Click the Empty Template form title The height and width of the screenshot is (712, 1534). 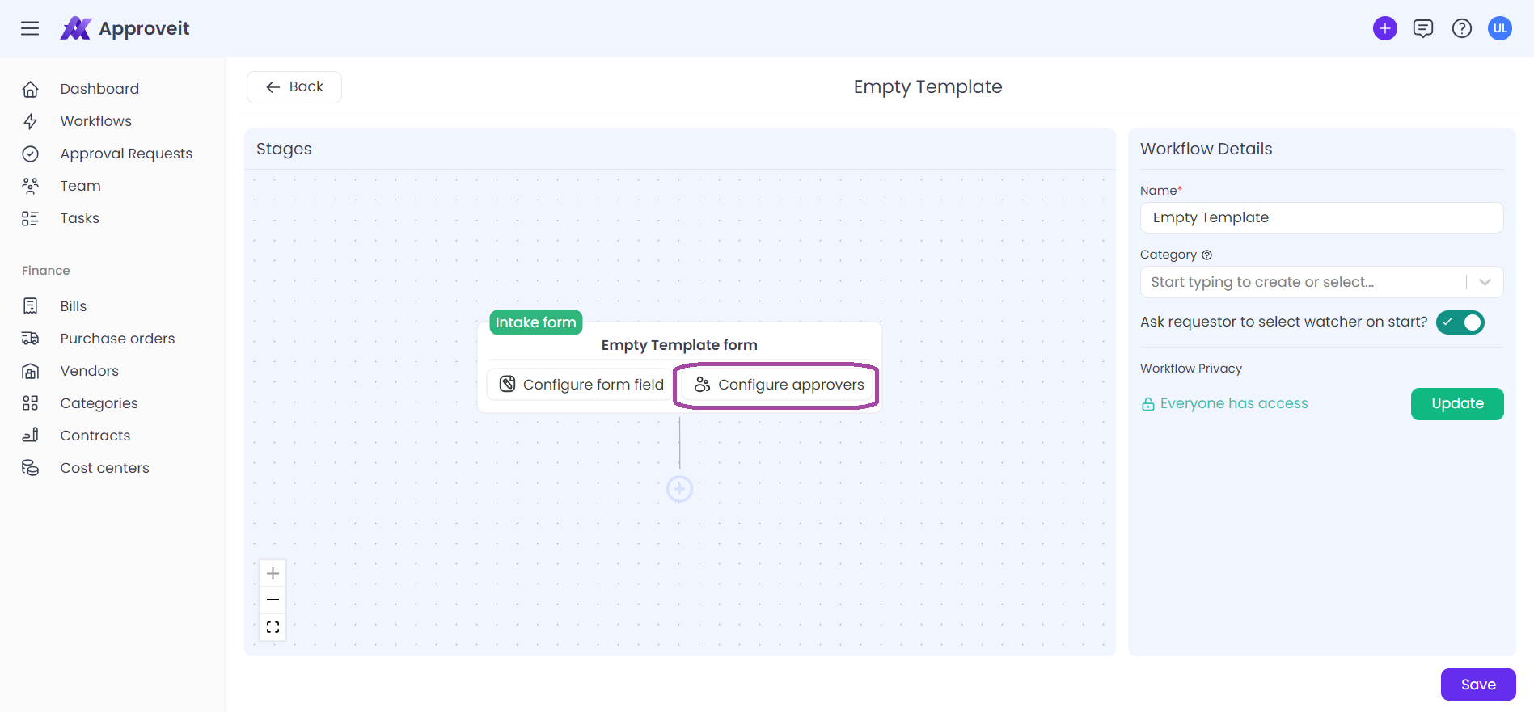679,345
